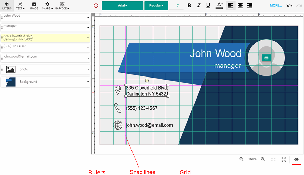Image resolution: width=304 pixels, height=175 pixels.
Task: Click the phone handset icon on card
Action: tap(118, 108)
